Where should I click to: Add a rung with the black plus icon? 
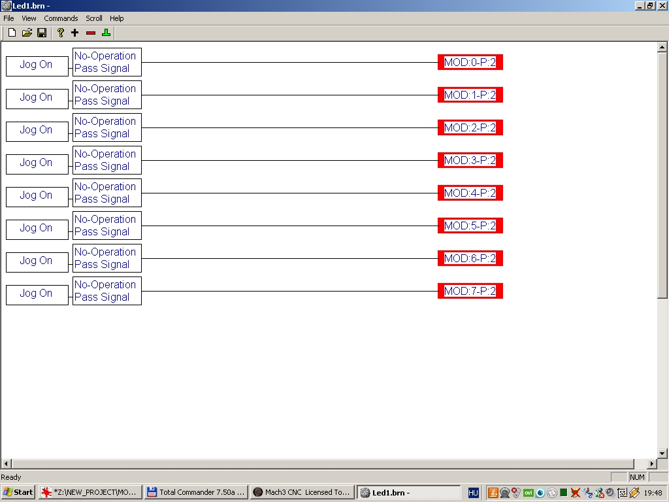pos(75,33)
